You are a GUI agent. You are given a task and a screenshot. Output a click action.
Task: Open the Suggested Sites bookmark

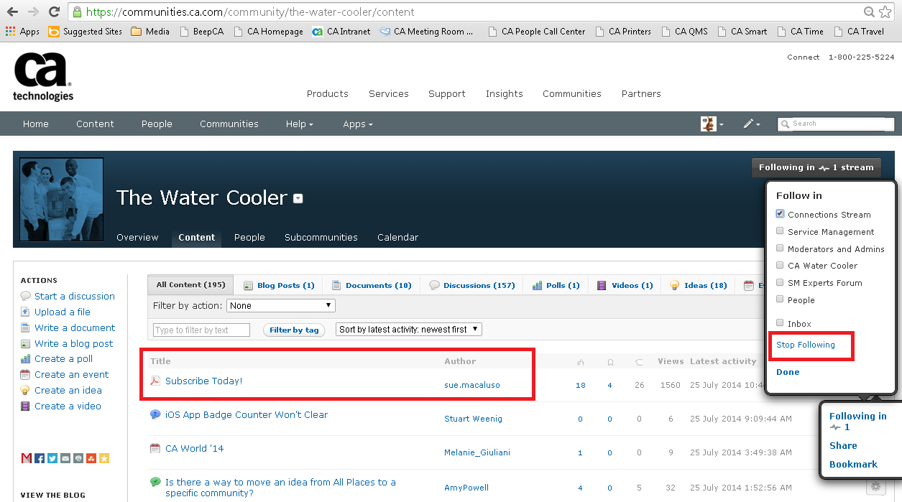click(86, 32)
